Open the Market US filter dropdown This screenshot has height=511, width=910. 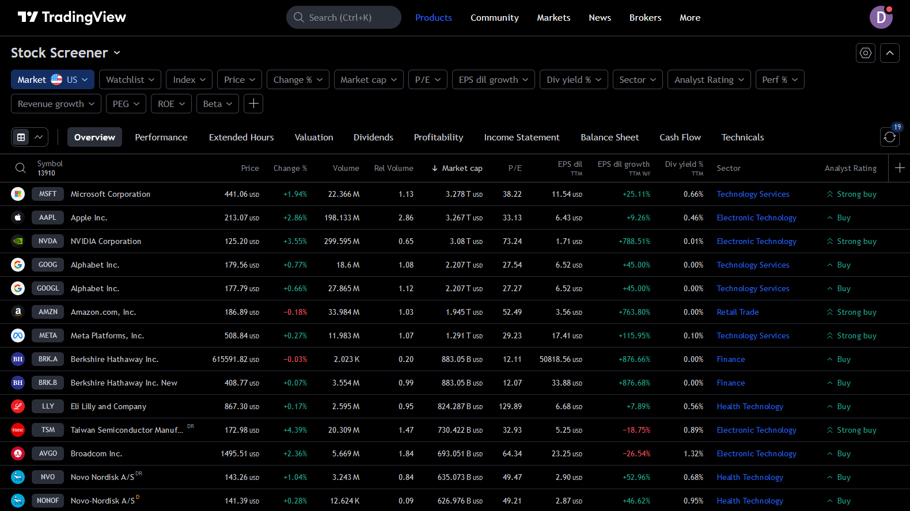click(52, 79)
